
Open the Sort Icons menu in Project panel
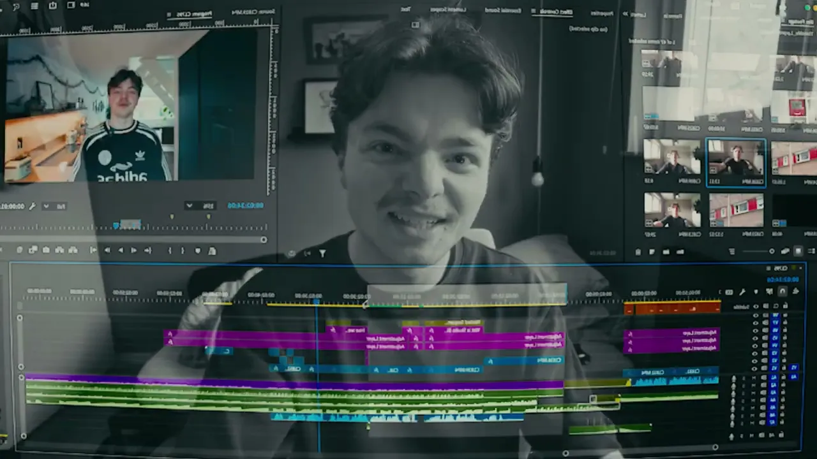(731, 251)
